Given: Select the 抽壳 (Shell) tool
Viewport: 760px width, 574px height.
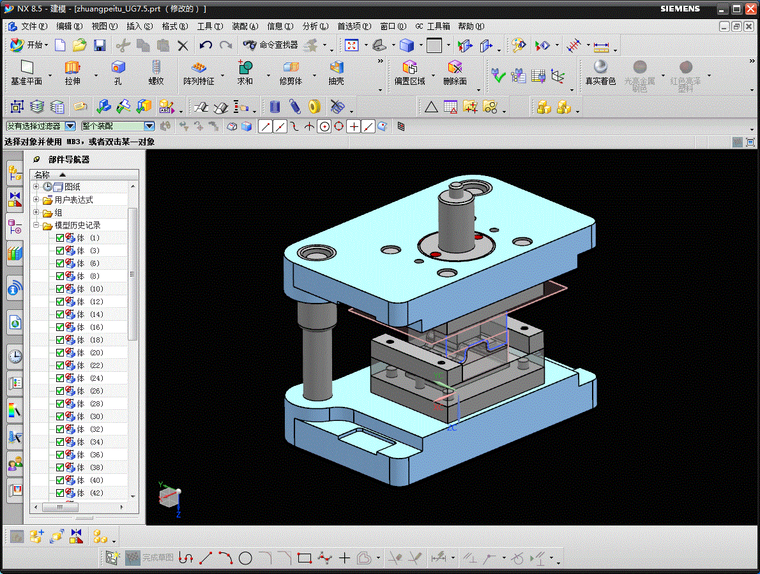Looking at the screenshot, I should (x=337, y=72).
